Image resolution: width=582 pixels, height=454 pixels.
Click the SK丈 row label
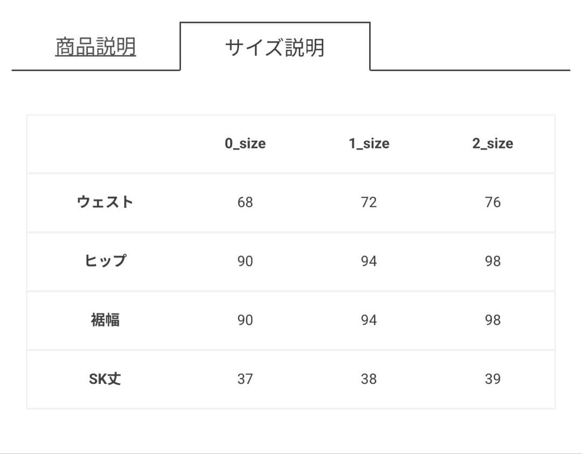[x=105, y=379]
